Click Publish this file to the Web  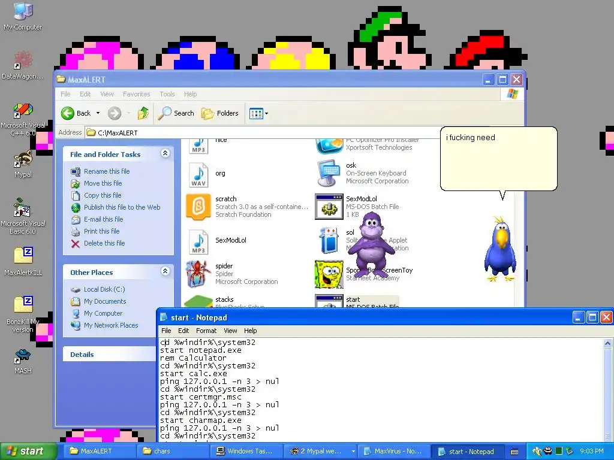[x=122, y=207]
